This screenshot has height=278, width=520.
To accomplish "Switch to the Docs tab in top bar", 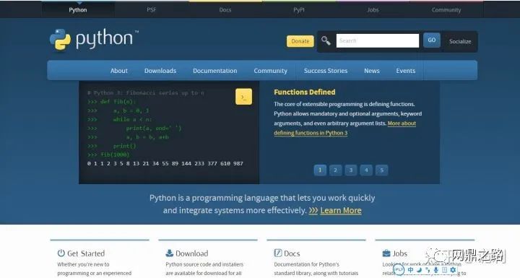I will [x=225, y=10].
